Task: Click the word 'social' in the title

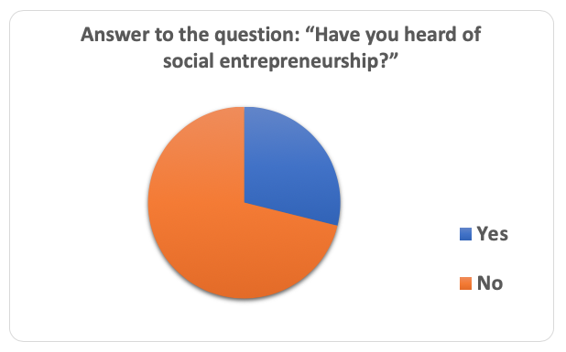Action: click(x=189, y=60)
